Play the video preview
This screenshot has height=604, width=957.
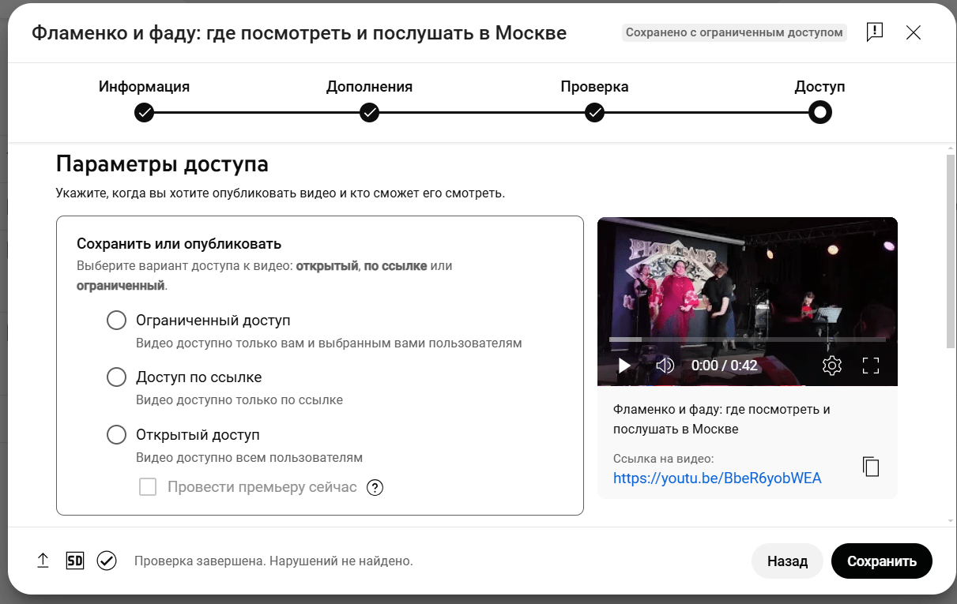pos(624,366)
